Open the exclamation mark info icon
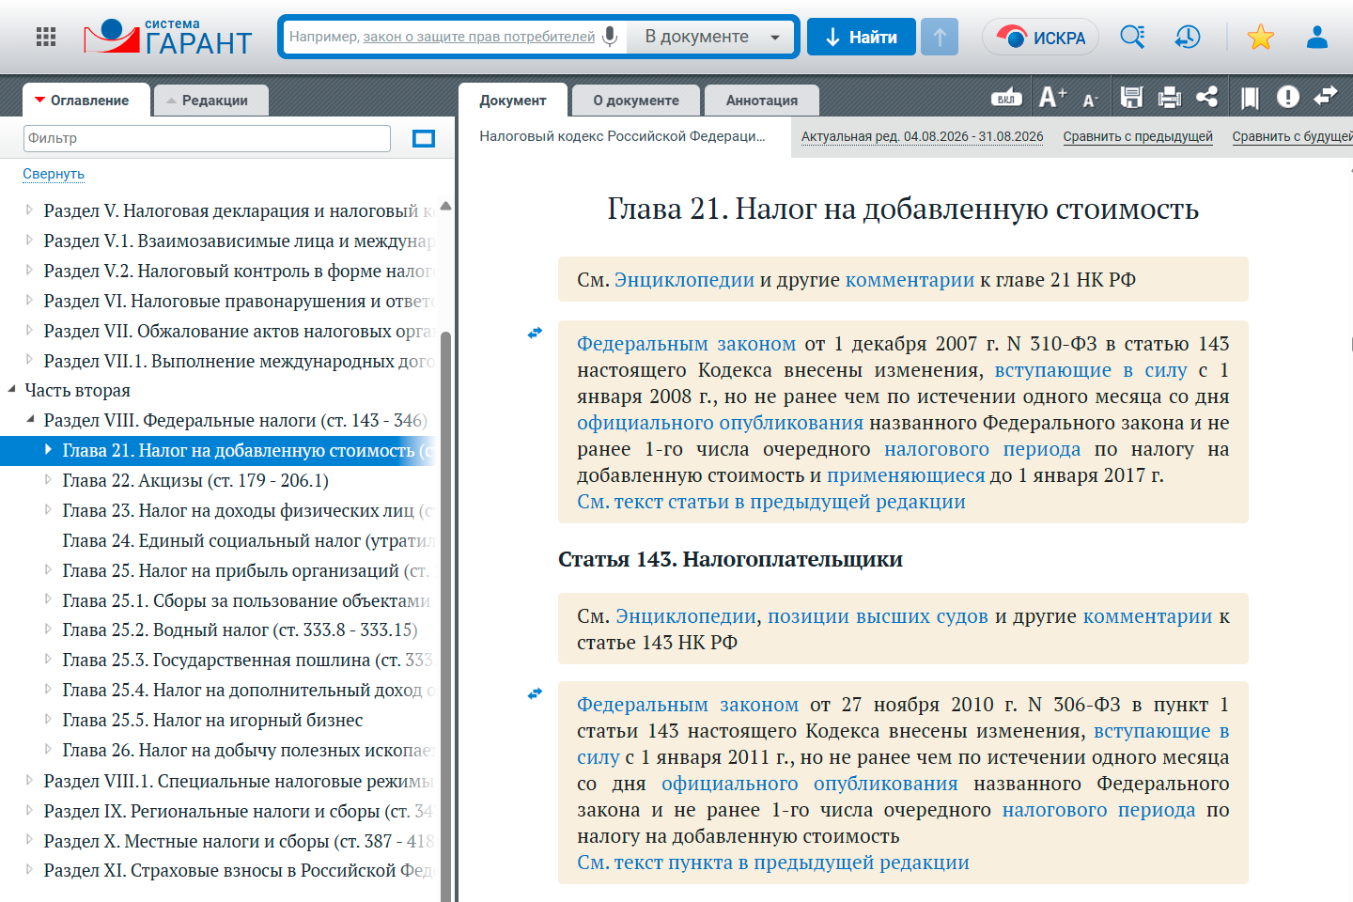Image resolution: width=1353 pixels, height=902 pixels. pyautogui.click(x=1288, y=97)
